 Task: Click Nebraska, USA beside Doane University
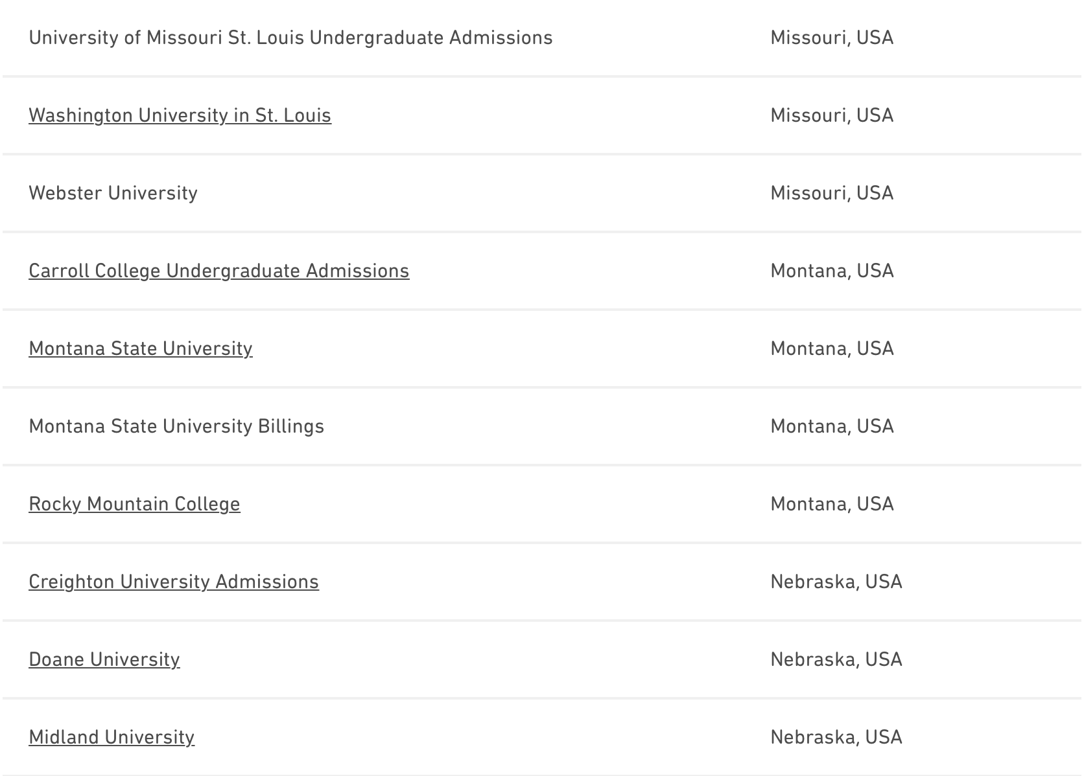[x=836, y=659]
